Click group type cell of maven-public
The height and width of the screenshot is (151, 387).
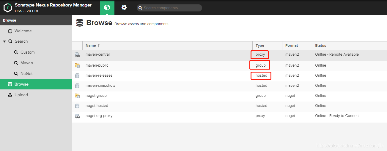261,65
